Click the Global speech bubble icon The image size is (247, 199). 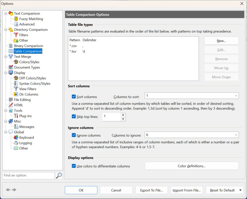coord(11,132)
